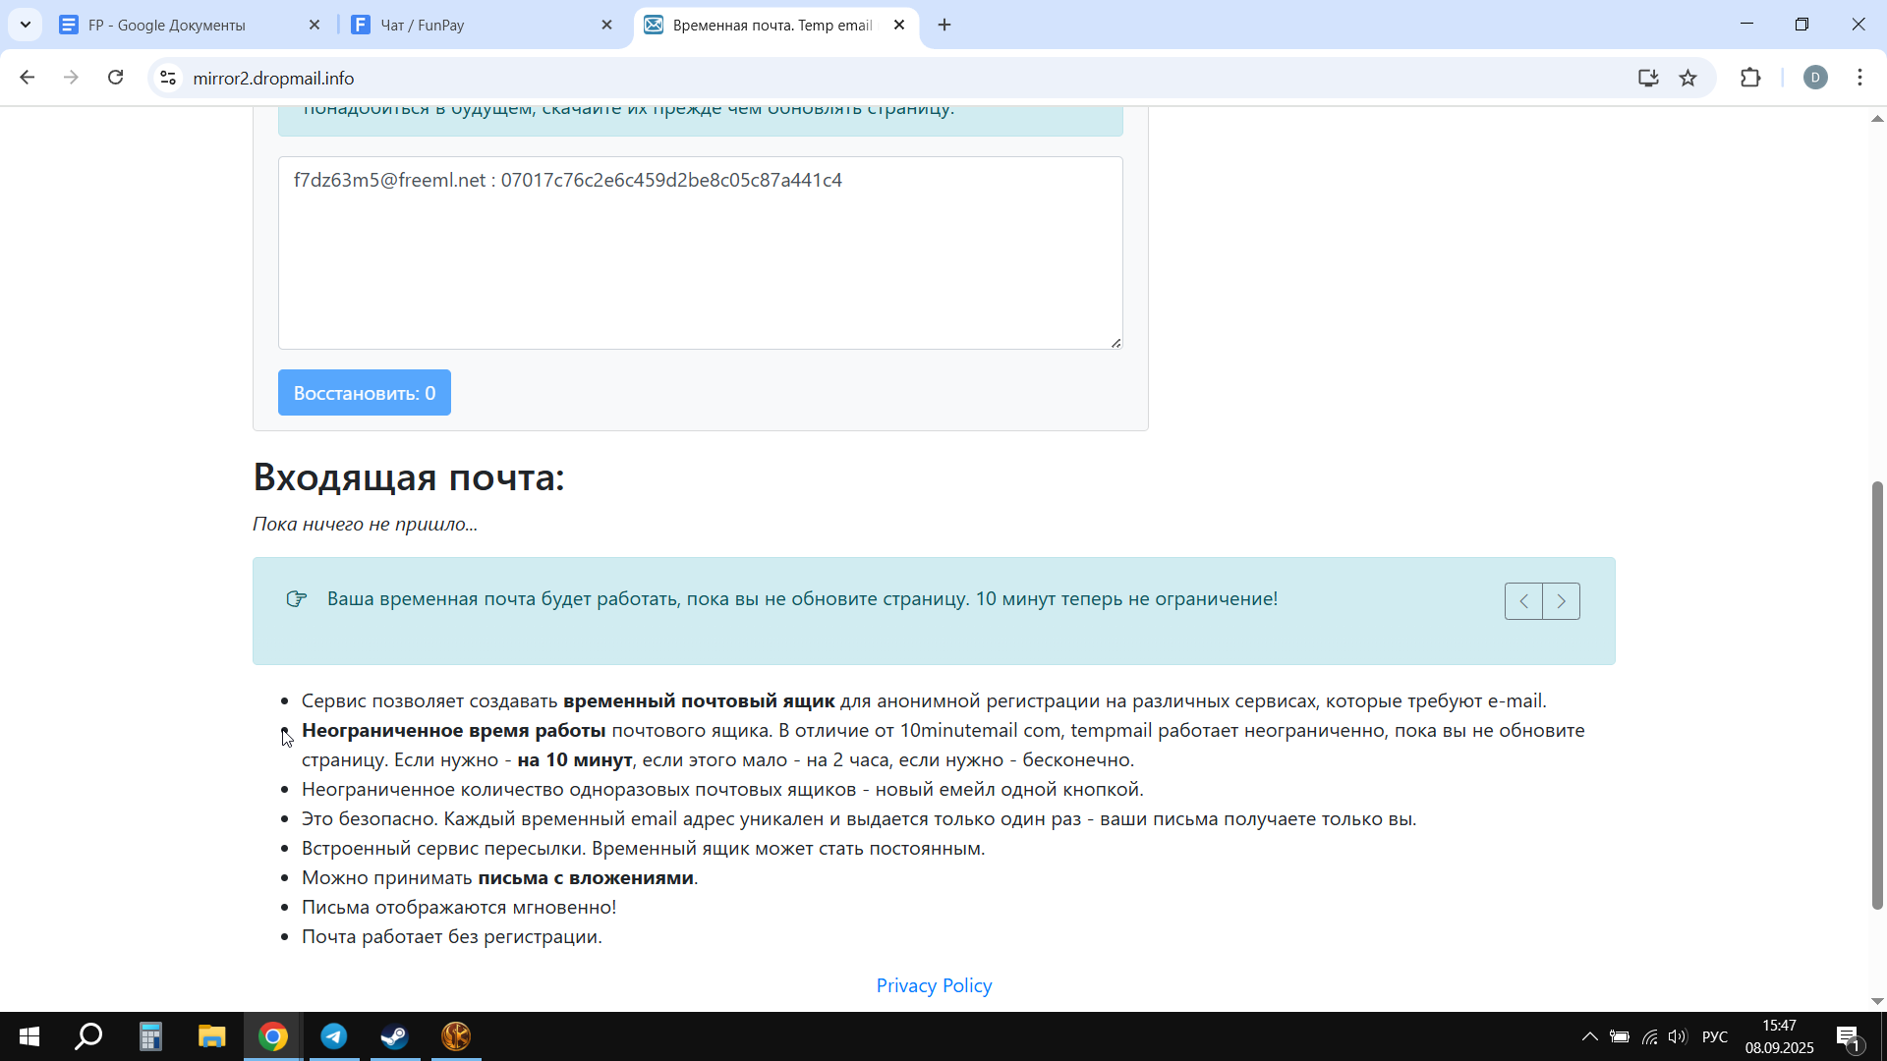This screenshot has width=1887, height=1061.
Task: Install the app via address bar icon
Action: click(x=1648, y=78)
